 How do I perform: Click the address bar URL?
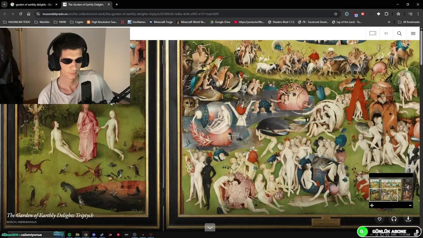(x=130, y=14)
